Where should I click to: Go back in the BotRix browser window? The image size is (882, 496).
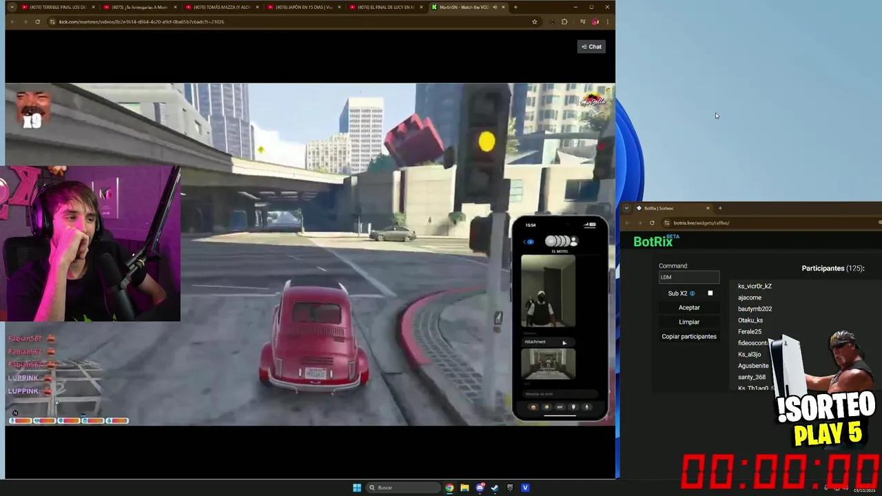click(x=627, y=223)
